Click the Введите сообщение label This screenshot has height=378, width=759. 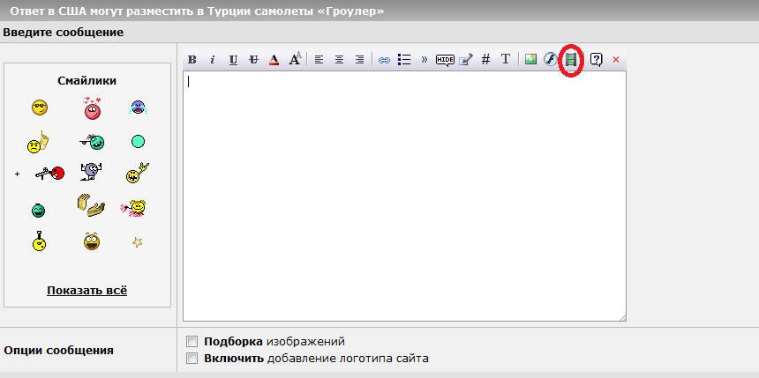tap(64, 33)
